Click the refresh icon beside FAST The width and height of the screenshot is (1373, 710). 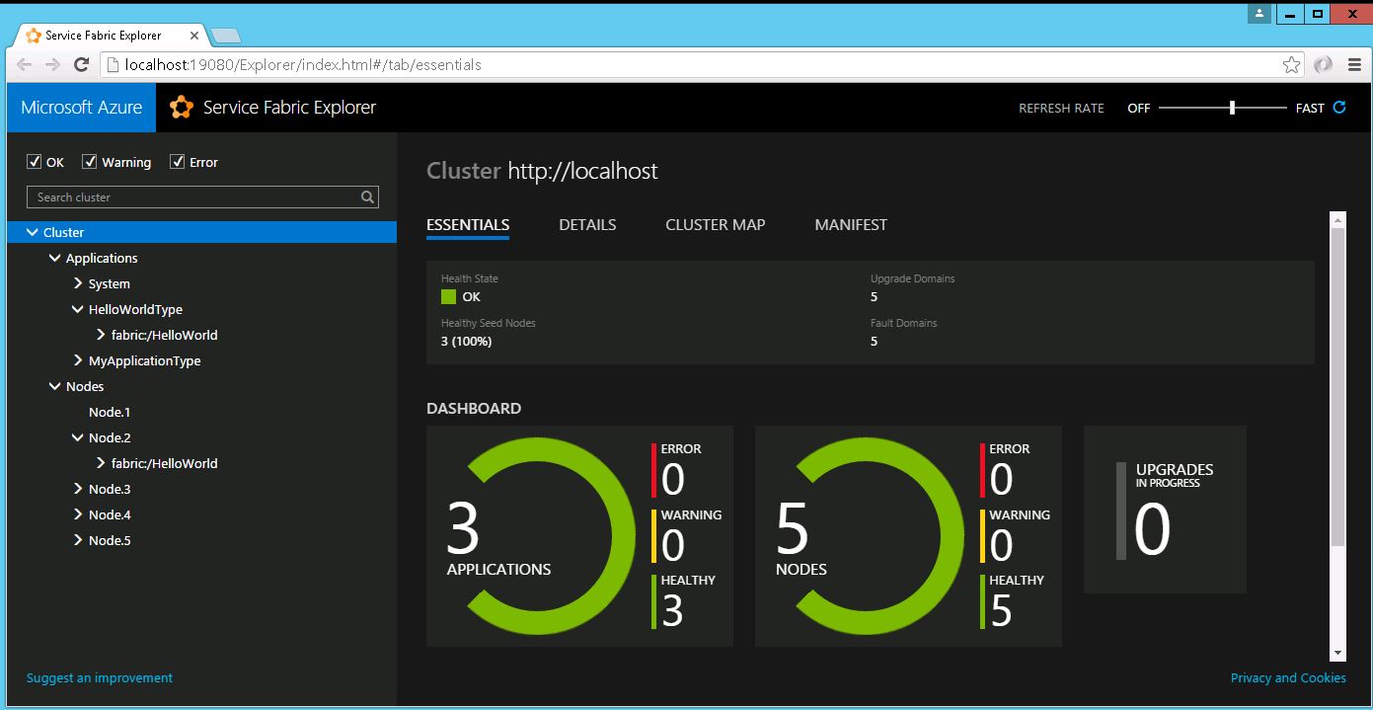tap(1339, 108)
